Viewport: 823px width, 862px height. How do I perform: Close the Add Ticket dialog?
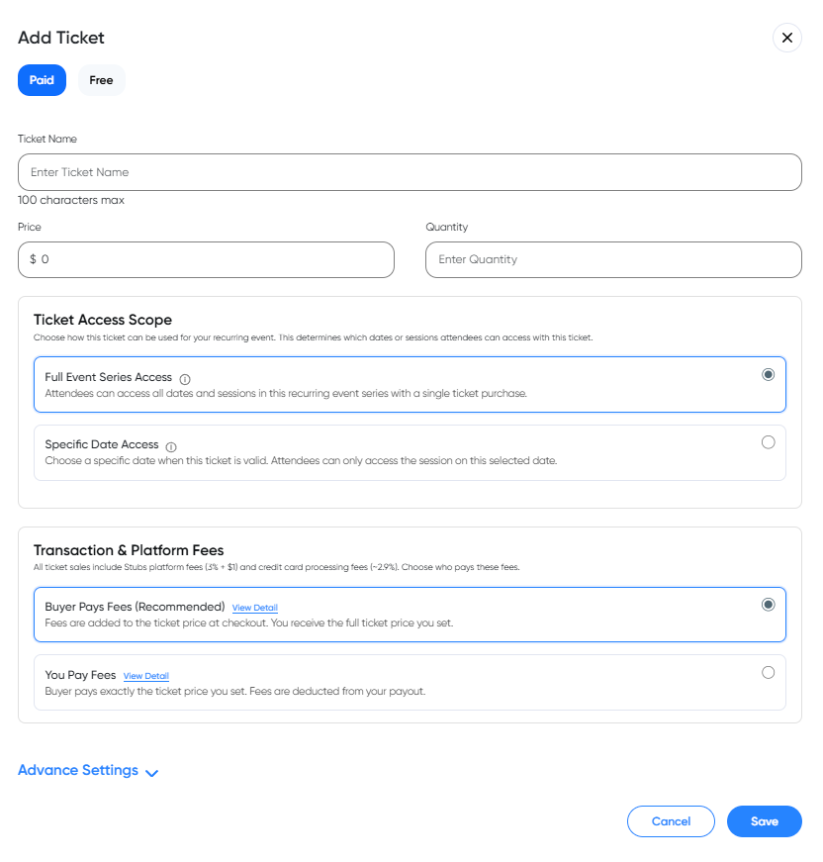[787, 38]
